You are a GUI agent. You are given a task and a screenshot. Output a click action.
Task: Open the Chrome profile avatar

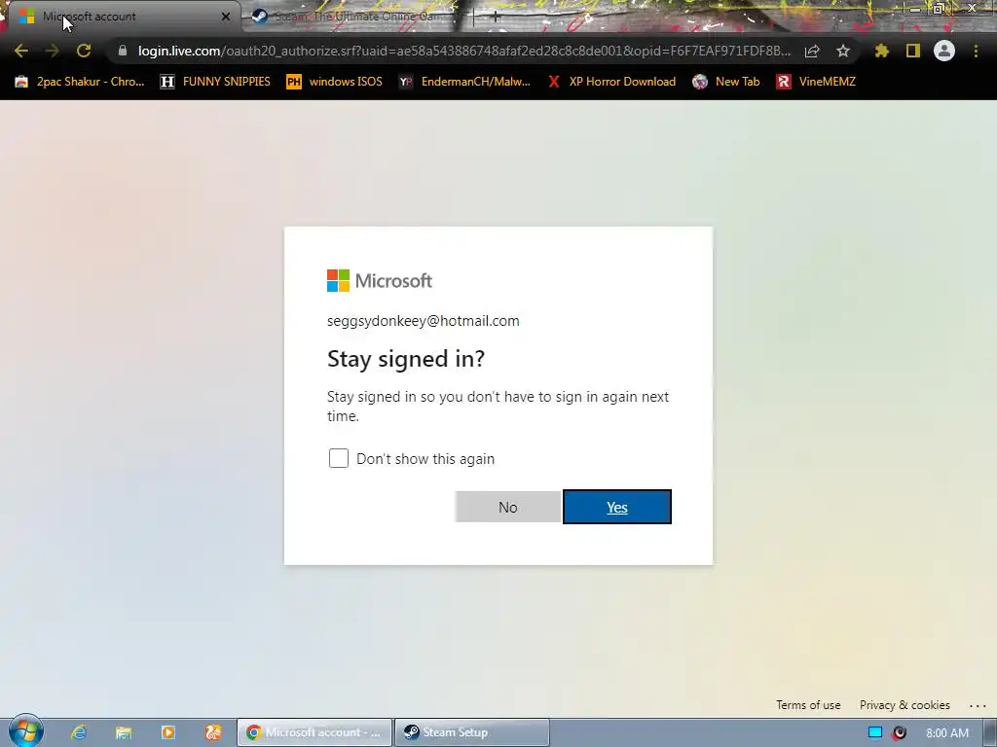click(944, 51)
